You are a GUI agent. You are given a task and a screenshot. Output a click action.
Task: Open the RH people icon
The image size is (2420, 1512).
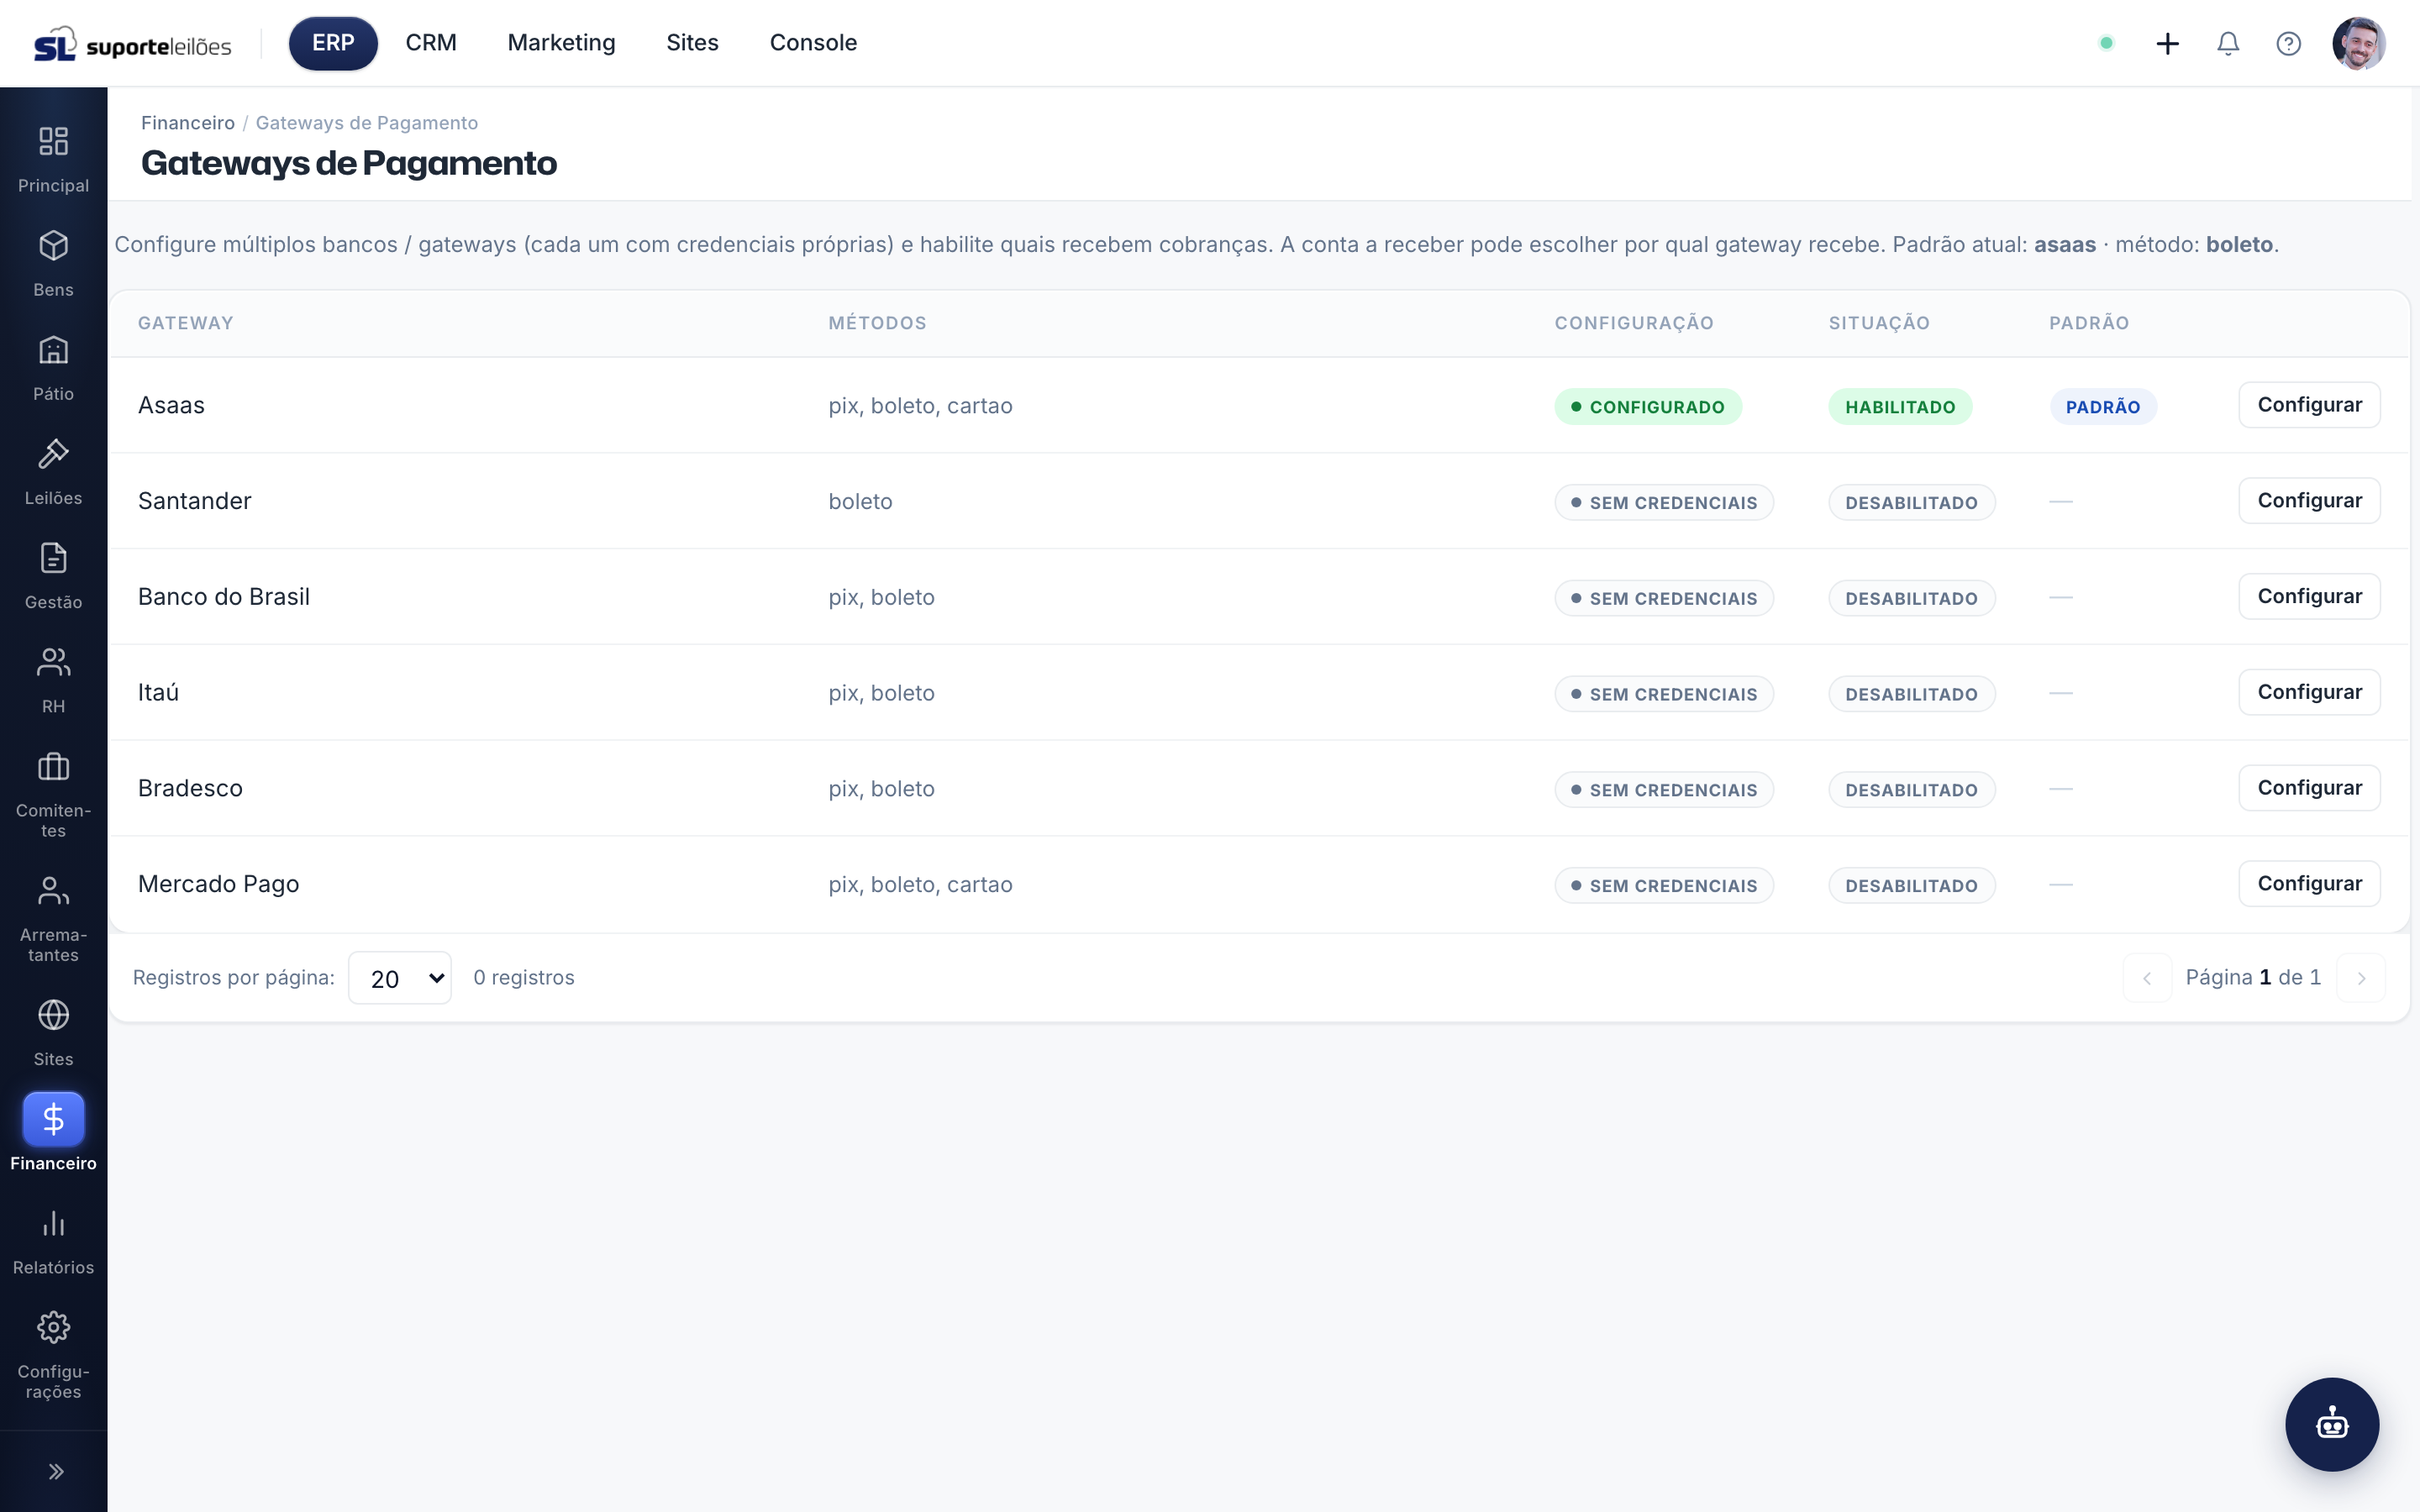tap(53, 662)
